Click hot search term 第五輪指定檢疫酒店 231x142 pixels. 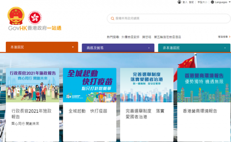(x=167, y=37)
